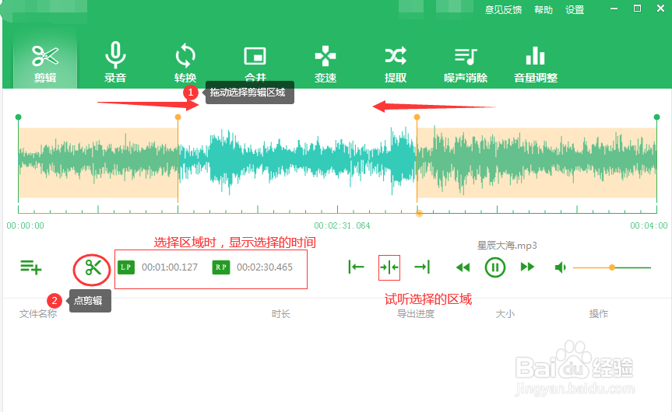672x412 pixels.
Task: Pause playback with the pause button
Action: tap(495, 267)
